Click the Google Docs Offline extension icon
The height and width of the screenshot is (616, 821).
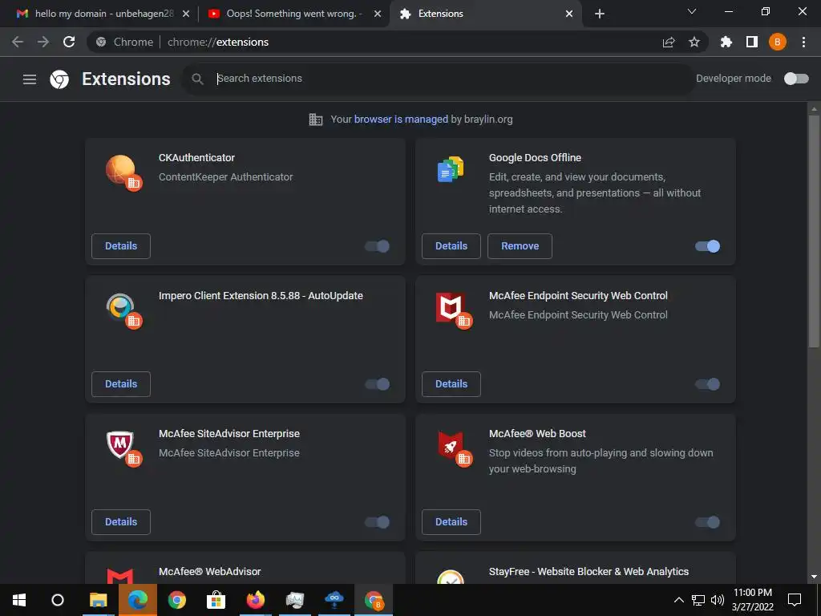[451, 169]
